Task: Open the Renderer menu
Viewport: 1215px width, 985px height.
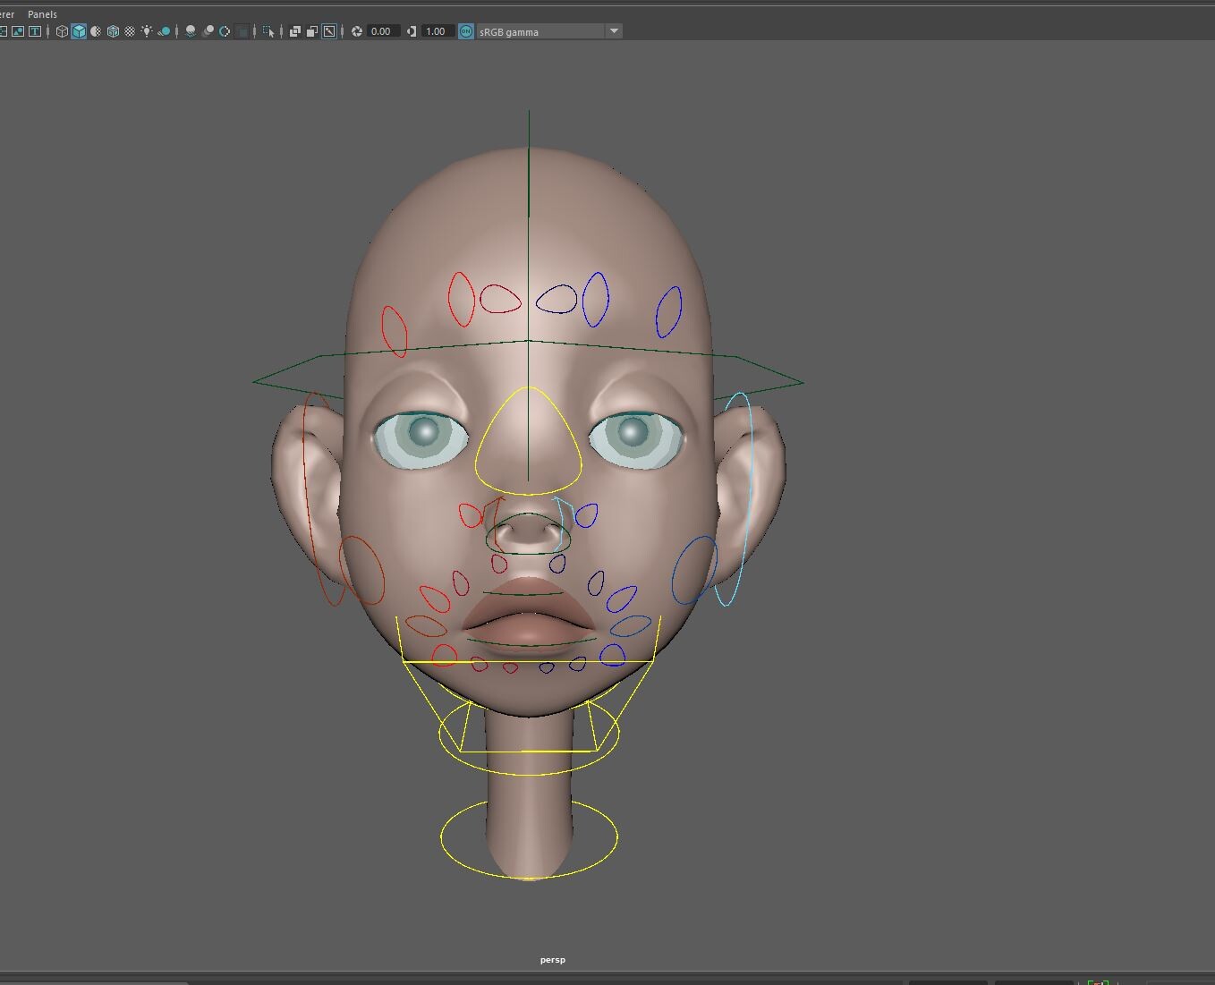Action: pyautogui.click(x=7, y=14)
